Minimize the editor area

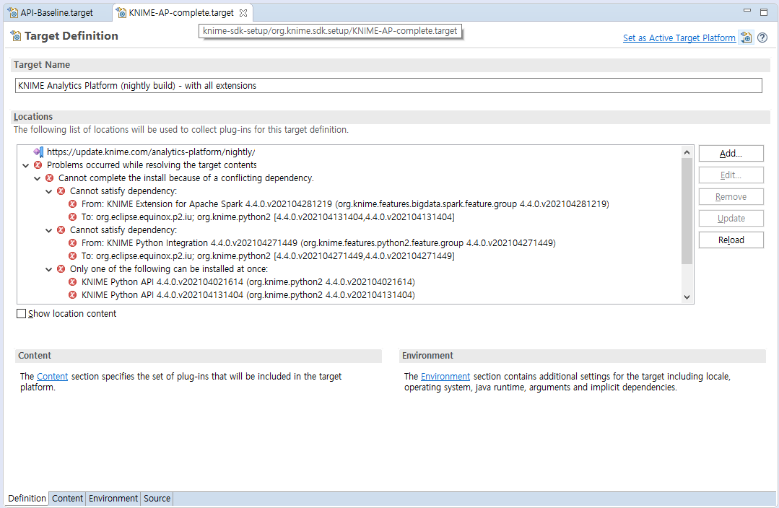[x=747, y=10]
